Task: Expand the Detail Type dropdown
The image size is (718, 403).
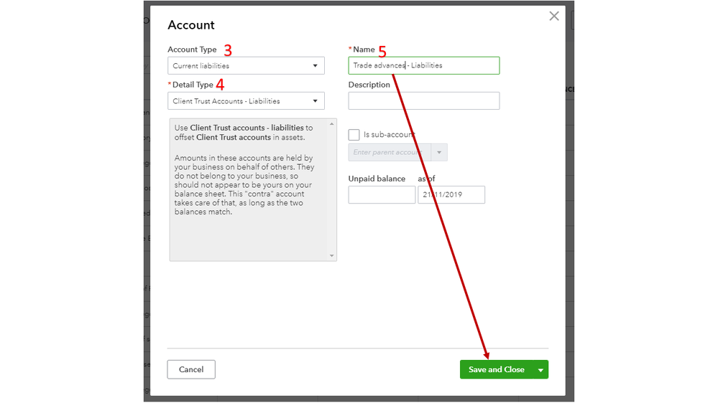Action: [x=246, y=101]
